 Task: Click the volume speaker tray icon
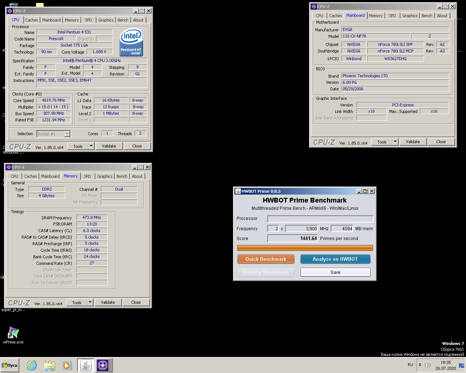428,365
